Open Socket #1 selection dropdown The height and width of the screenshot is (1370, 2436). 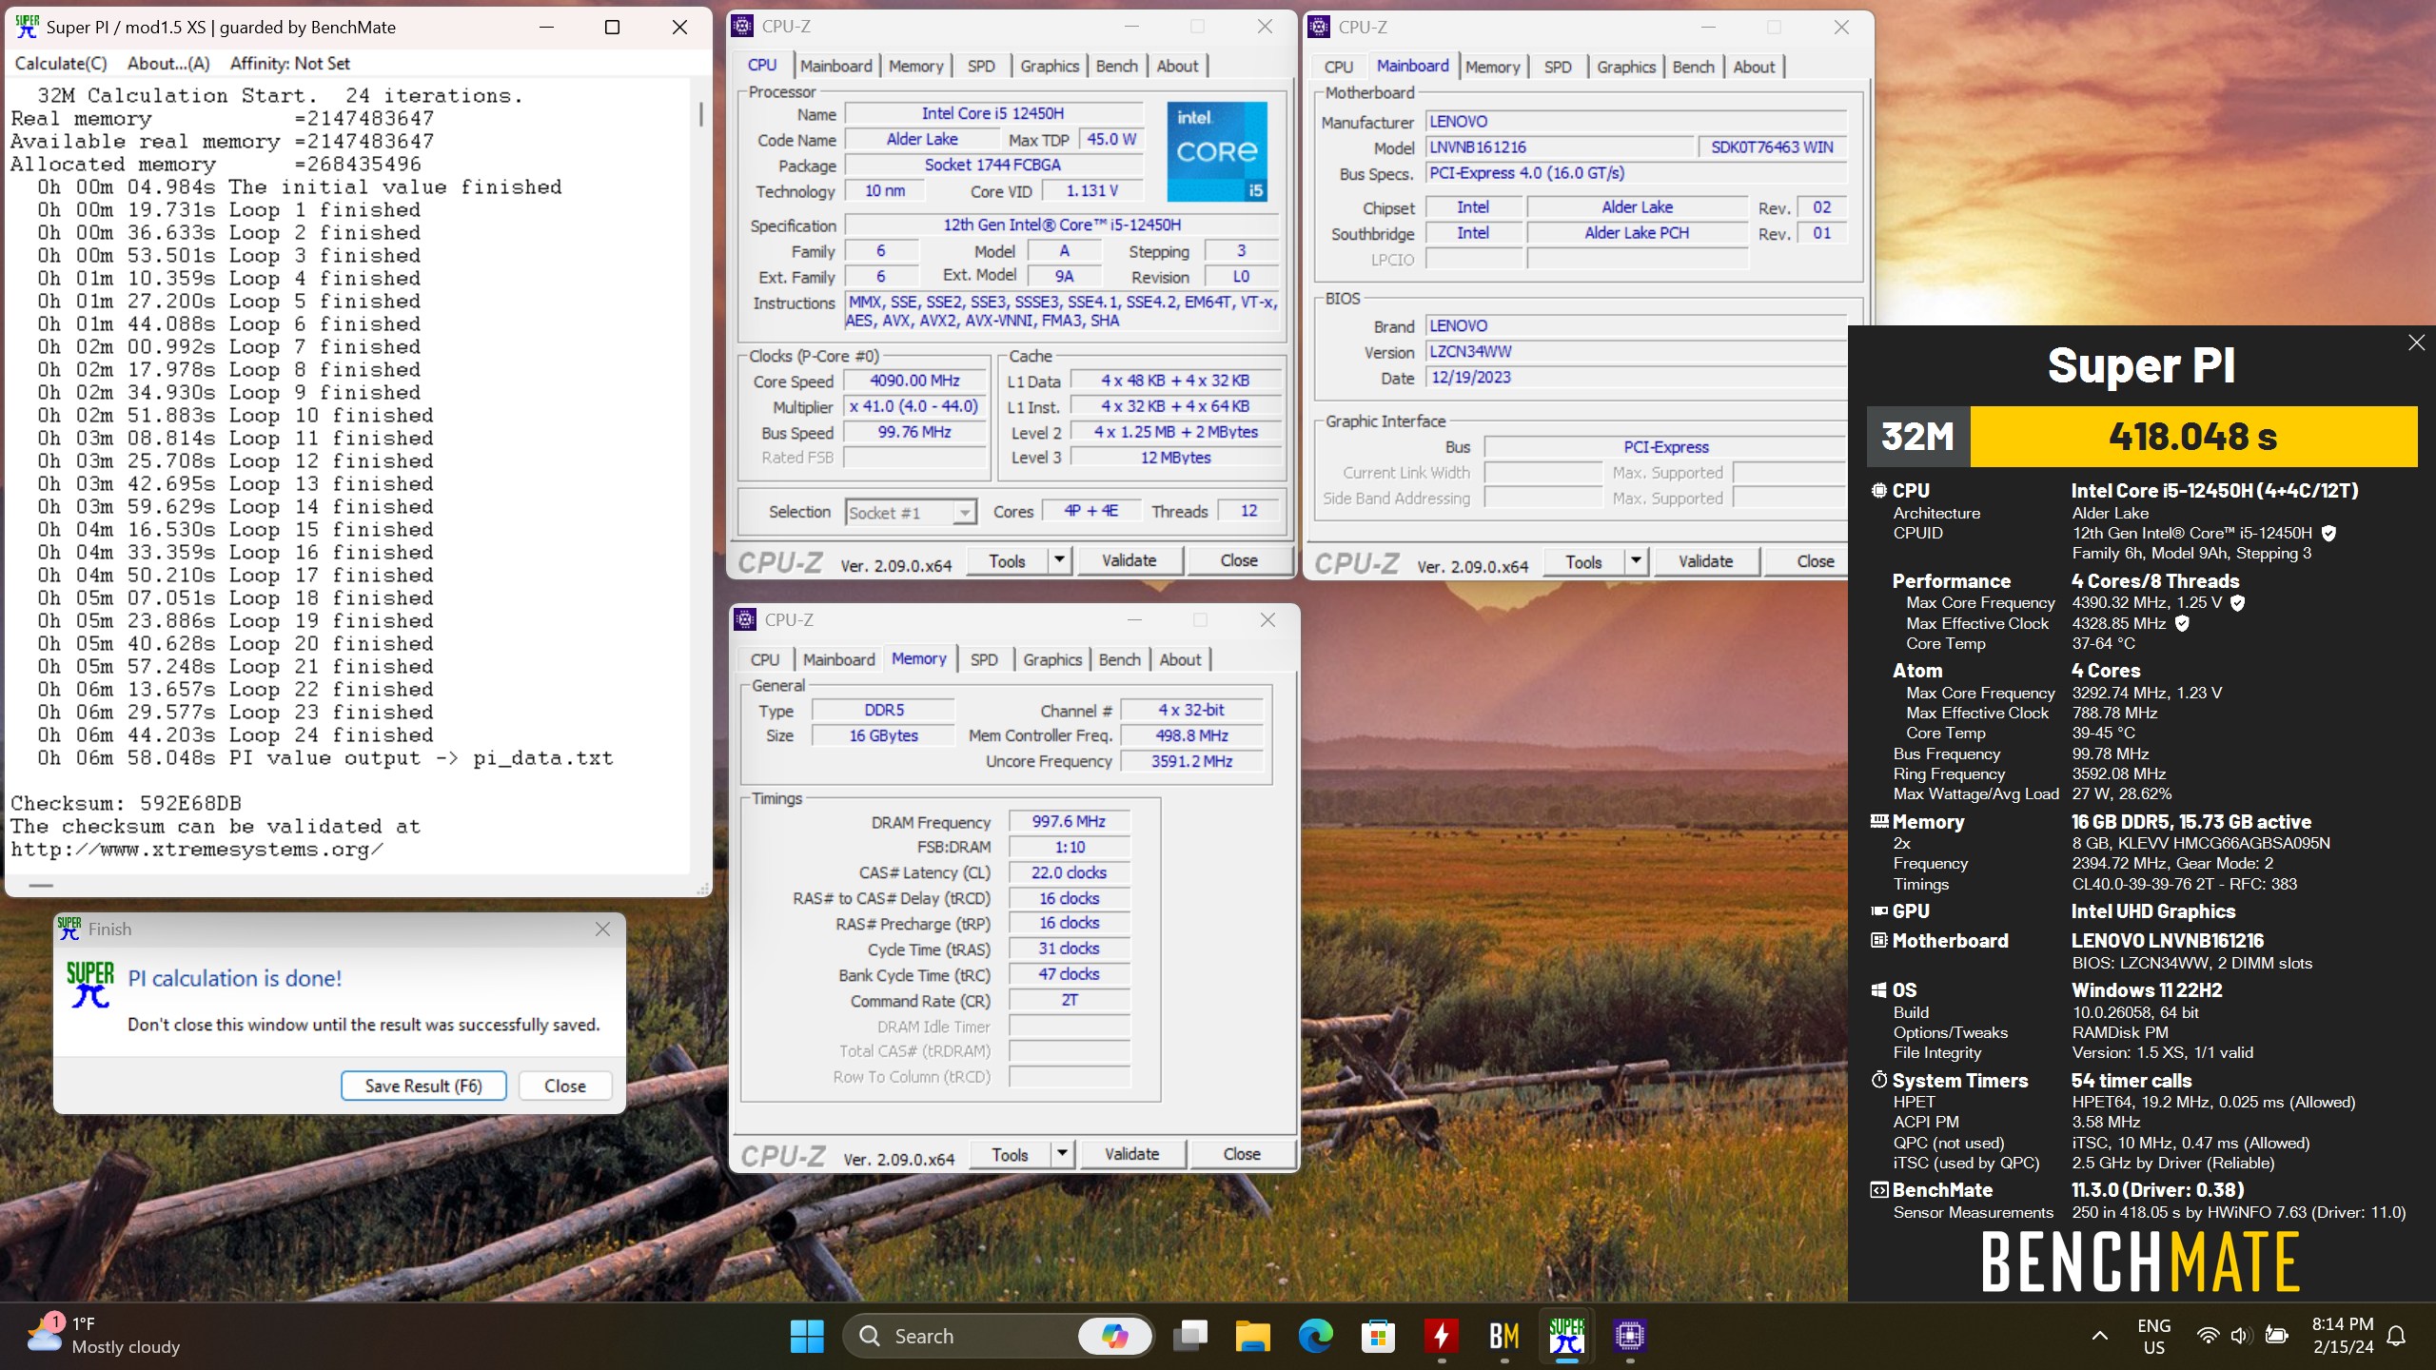[911, 513]
